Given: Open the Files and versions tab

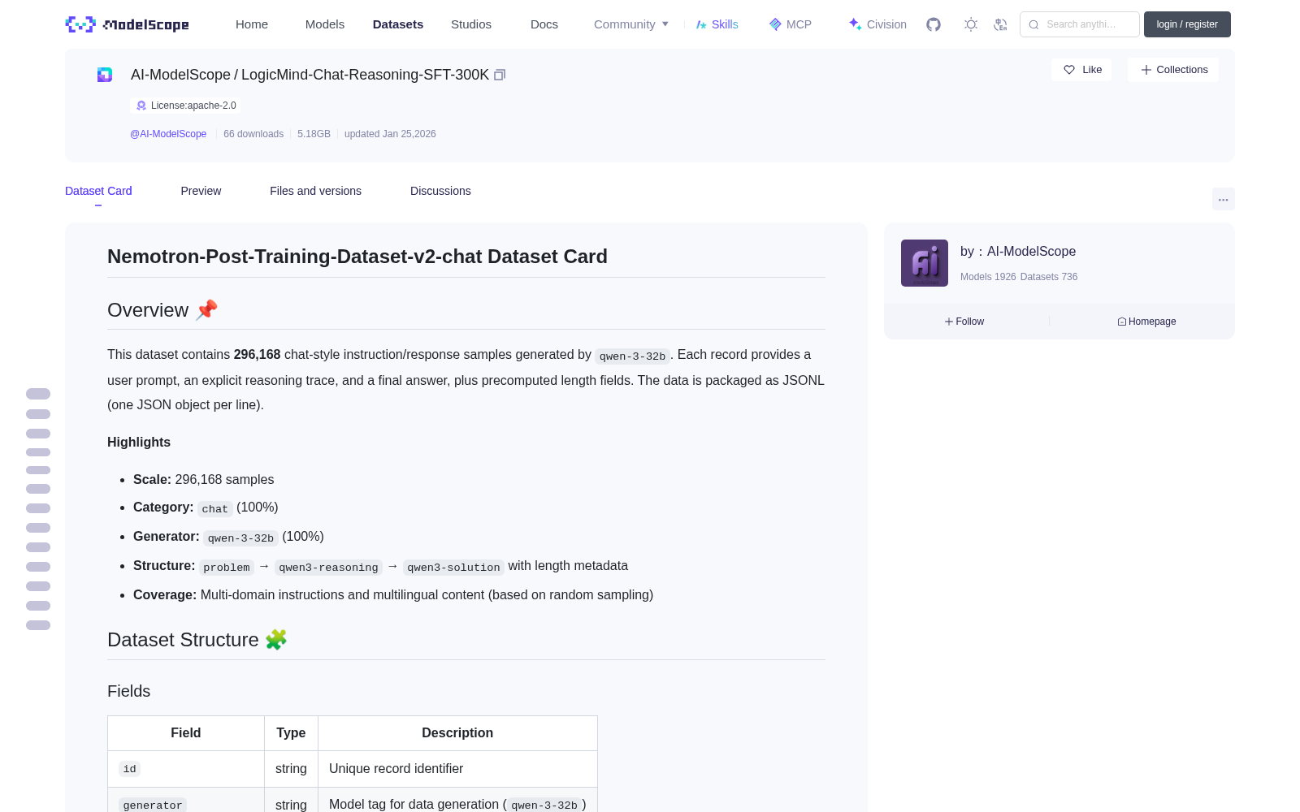Looking at the screenshot, I should [315, 191].
